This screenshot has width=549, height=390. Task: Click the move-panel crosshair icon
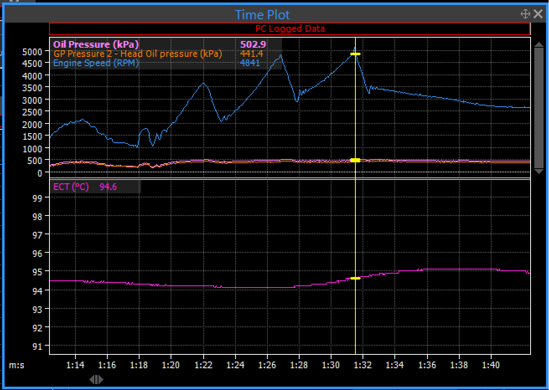coord(525,14)
